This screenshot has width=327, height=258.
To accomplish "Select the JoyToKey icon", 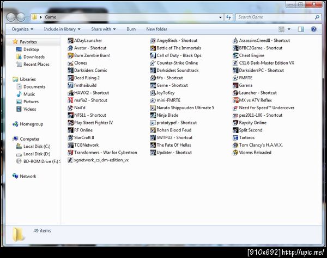I will (x=153, y=93).
